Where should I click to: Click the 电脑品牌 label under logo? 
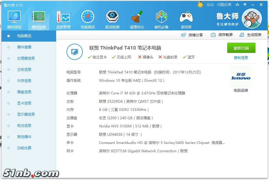(241, 90)
